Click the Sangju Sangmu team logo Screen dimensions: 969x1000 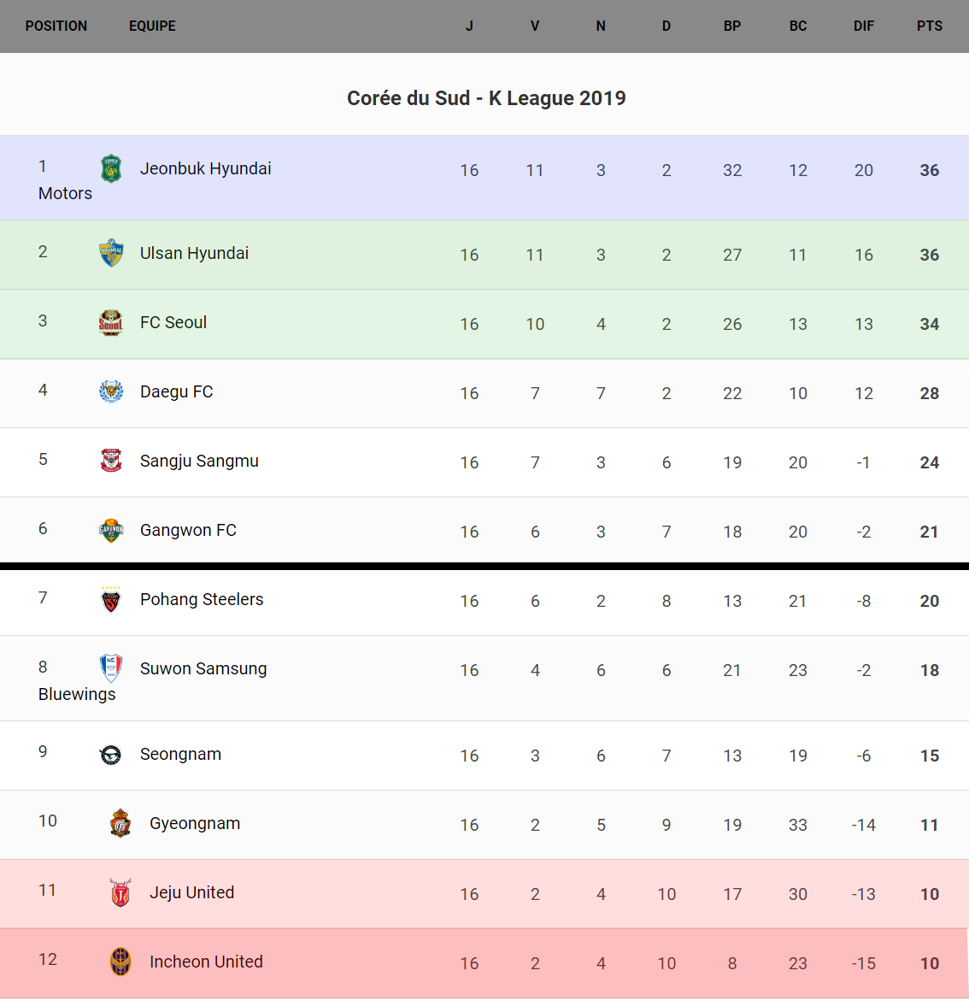pos(111,461)
